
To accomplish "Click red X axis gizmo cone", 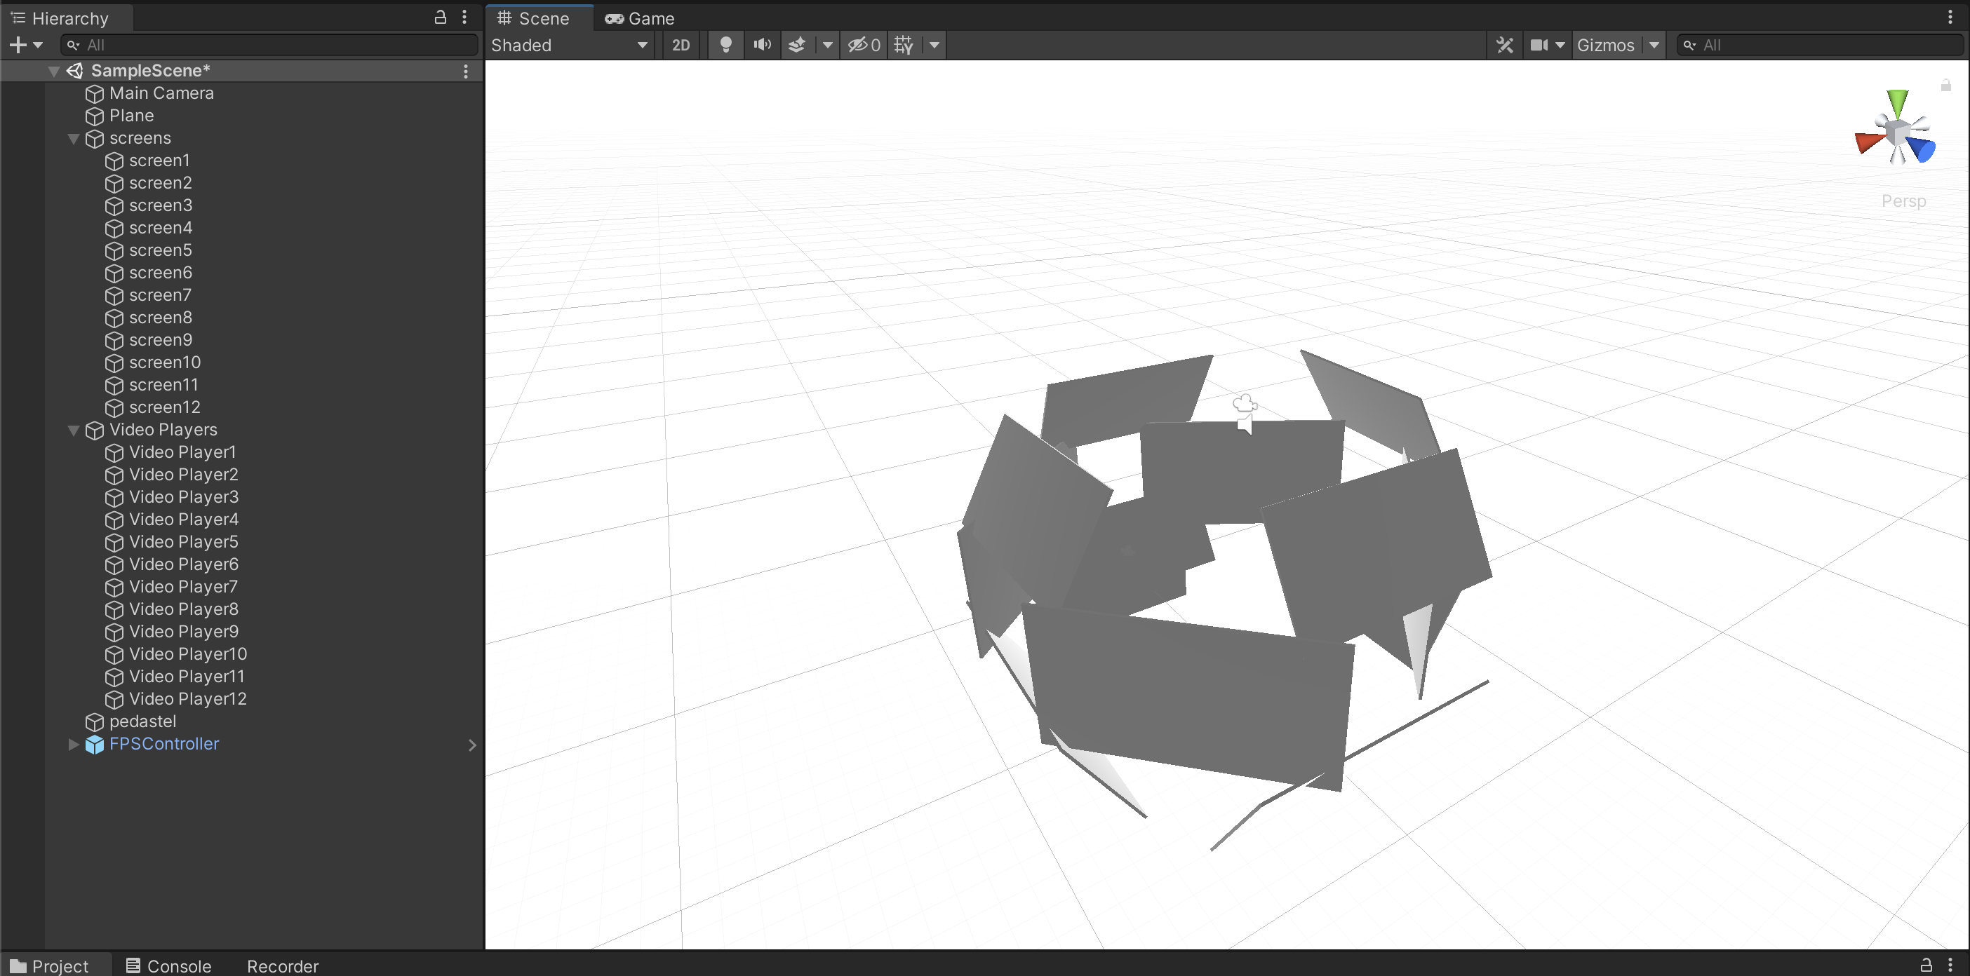I will [1868, 142].
